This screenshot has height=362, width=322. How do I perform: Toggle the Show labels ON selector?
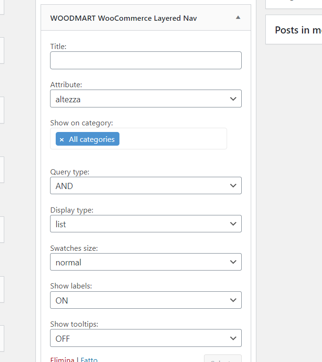click(x=145, y=300)
